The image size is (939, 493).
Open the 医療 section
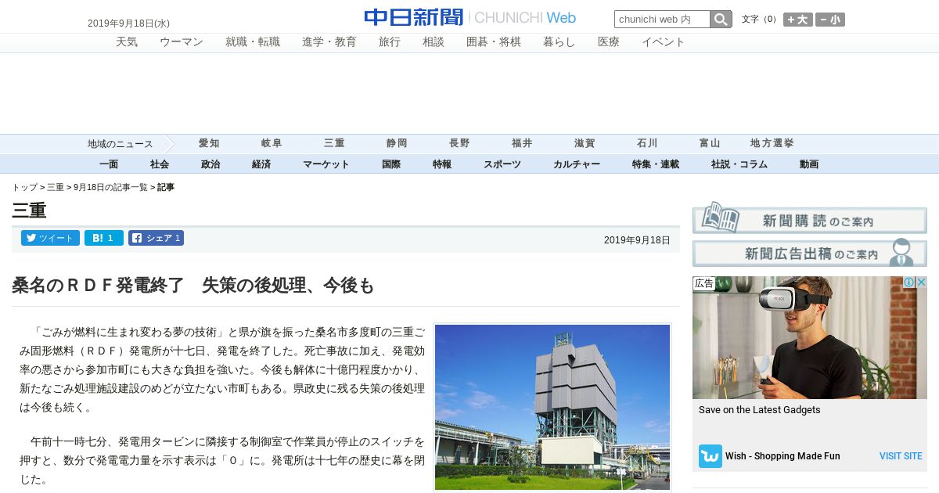click(609, 42)
